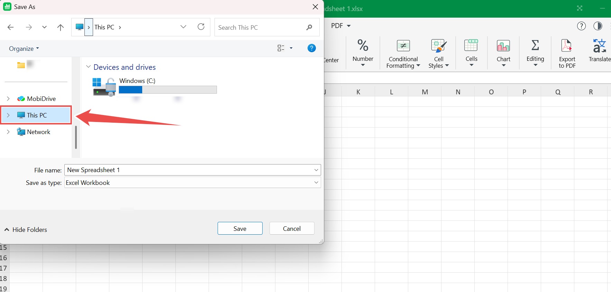
Task: Open the PDF menu
Action: pyautogui.click(x=341, y=26)
